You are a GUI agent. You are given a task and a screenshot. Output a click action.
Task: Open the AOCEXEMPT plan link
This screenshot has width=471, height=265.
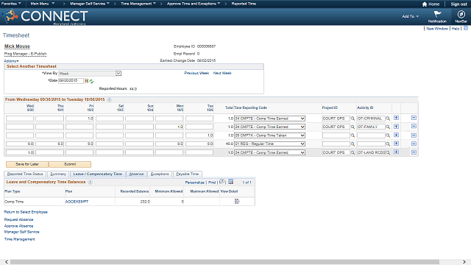(x=77, y=202)
